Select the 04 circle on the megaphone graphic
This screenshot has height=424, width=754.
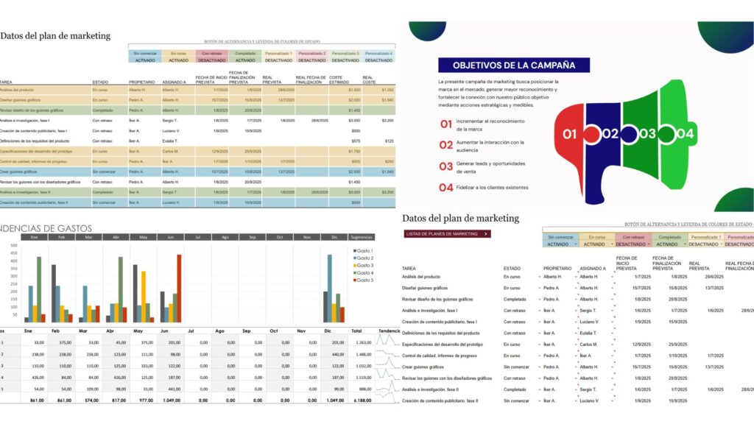[x=685, y=134]
